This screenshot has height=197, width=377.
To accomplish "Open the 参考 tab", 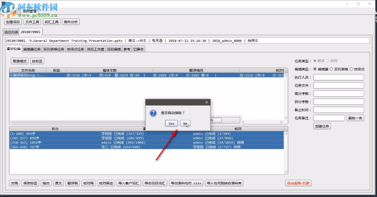I will pos(127,49).
